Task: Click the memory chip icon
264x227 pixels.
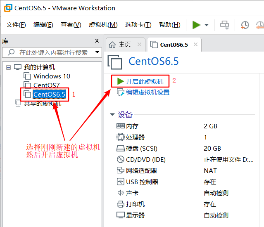Action: [x=121, y=126]
